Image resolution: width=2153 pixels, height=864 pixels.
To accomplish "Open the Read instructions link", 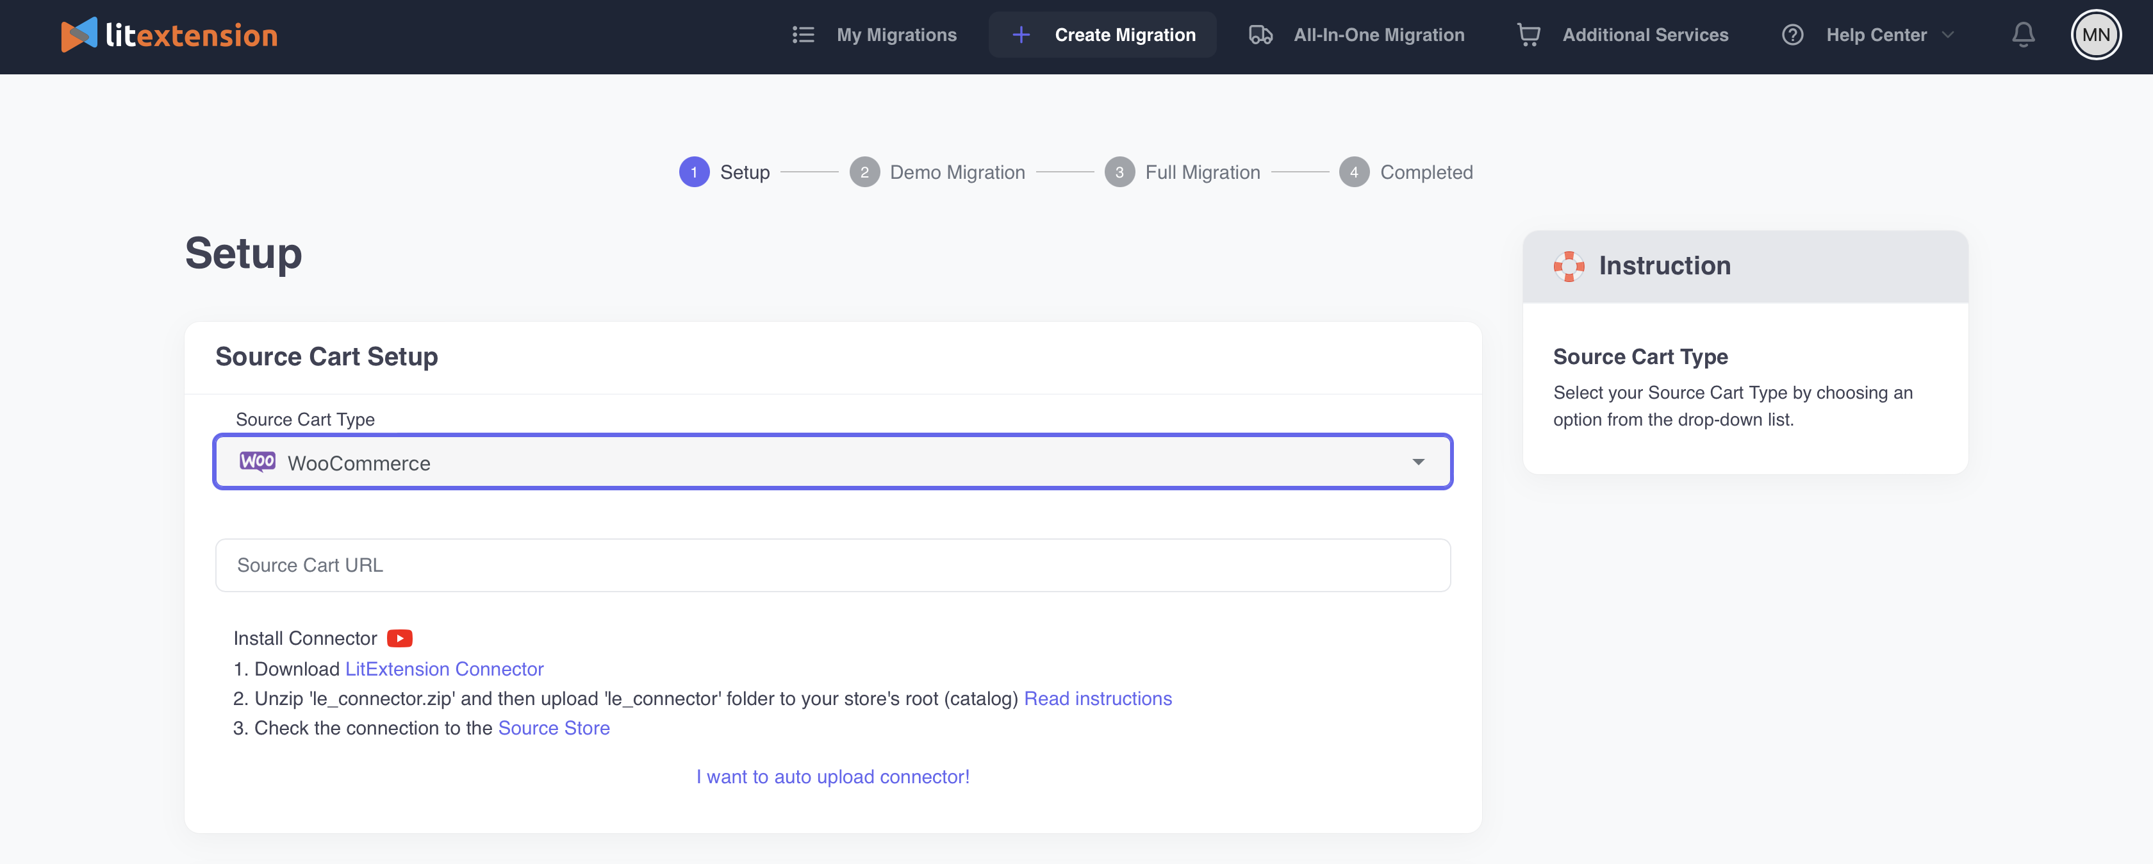I will point(1098,697).
